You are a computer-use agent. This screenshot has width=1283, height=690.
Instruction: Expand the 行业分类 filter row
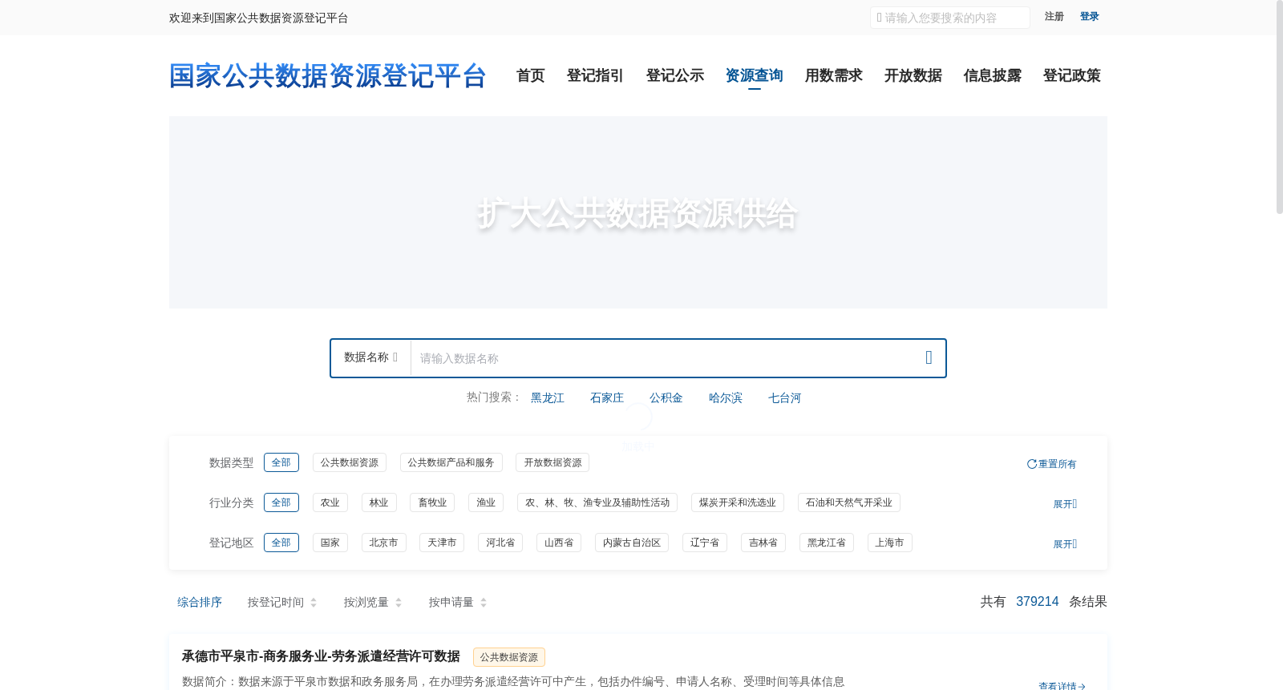click(1065, 504)
